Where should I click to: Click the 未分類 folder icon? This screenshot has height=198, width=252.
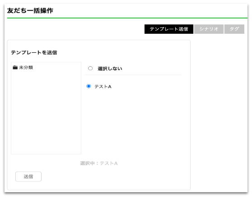coord(15,67)
